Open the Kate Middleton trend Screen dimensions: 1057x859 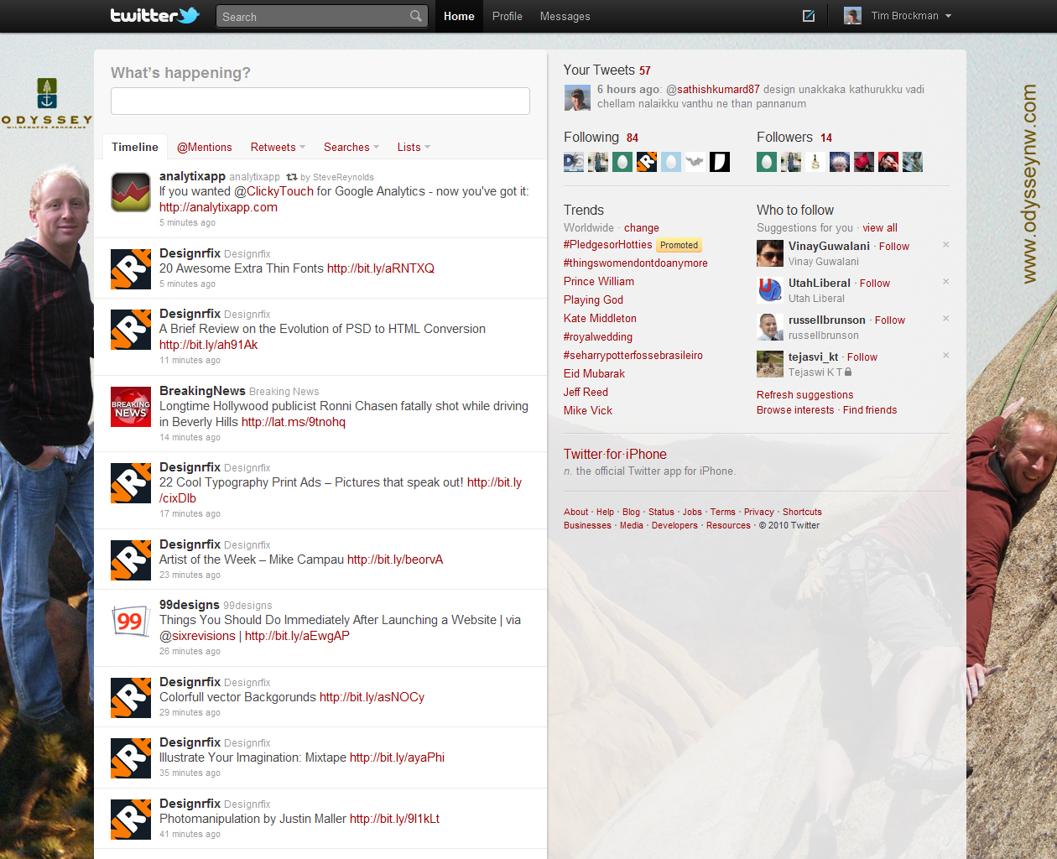point(600,319)
